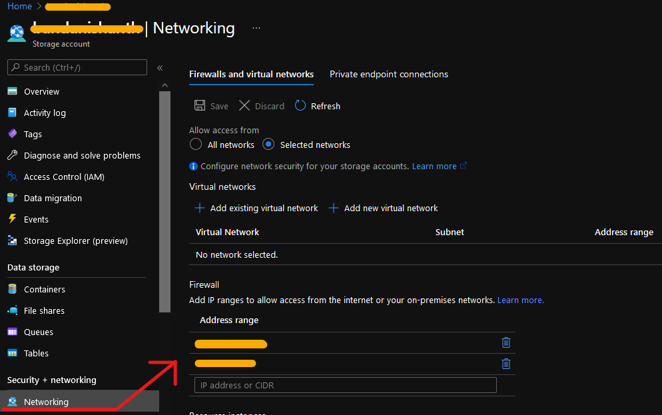Screen dimensions: 662x415
Task: Click the sidebar vertical scrollbar
Action: coord(165,202)
